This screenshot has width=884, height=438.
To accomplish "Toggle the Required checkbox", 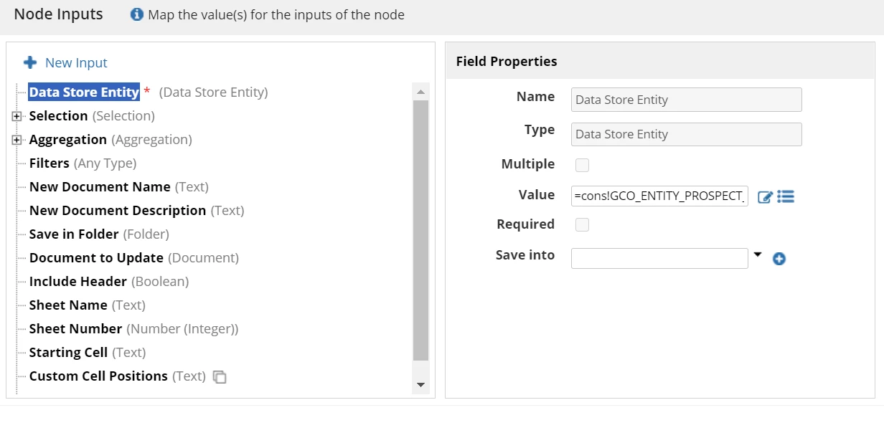I will coord(583,225).
